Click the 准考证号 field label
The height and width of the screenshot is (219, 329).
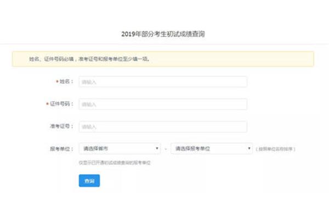coord(61,126)
